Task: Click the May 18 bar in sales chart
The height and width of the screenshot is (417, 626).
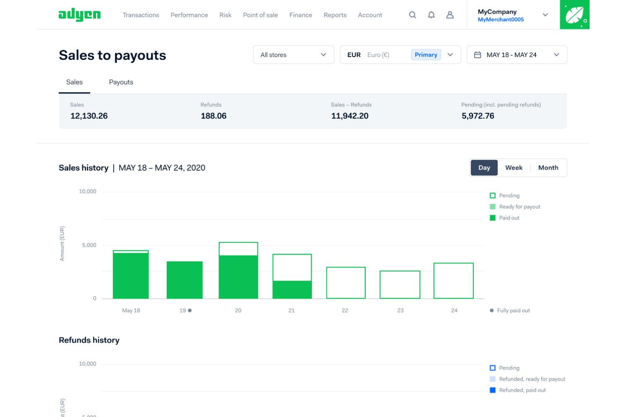Action: point(131,275)
